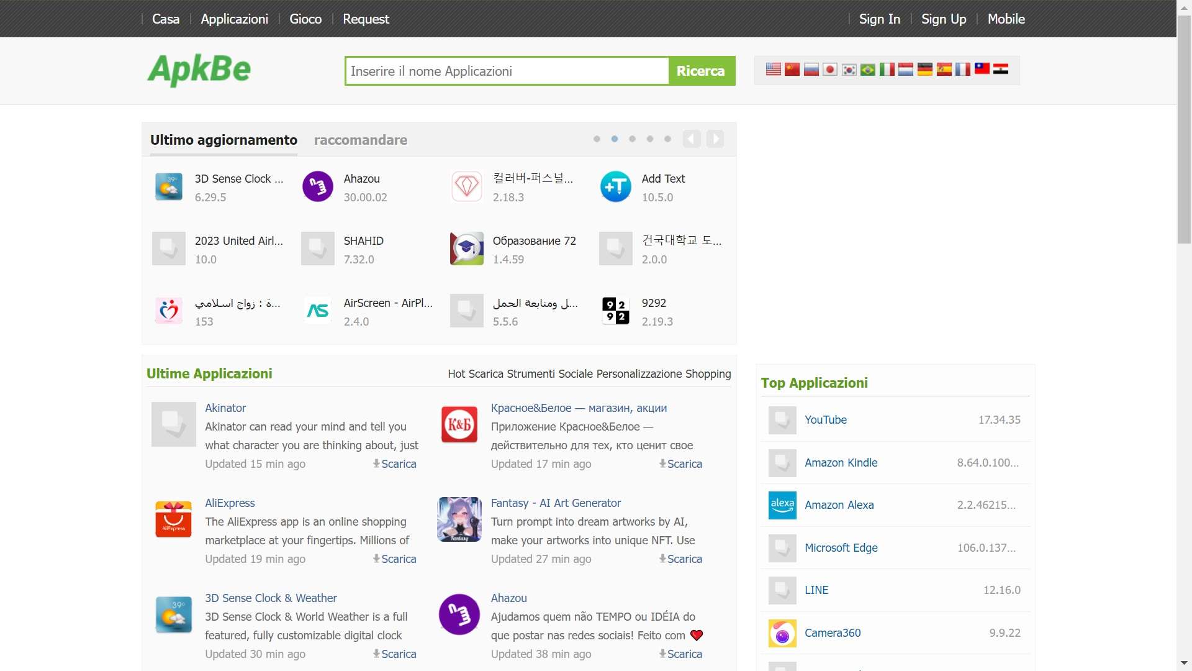
Task: Choose the Italy flag language
Action: [x=887, y=69]
